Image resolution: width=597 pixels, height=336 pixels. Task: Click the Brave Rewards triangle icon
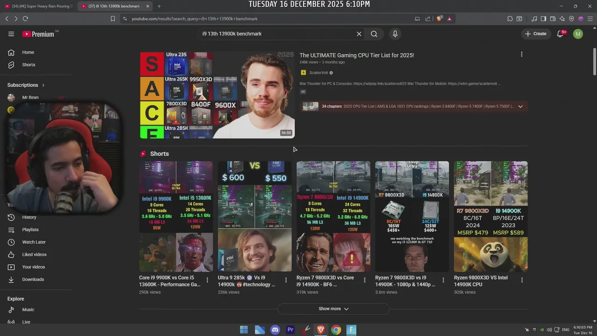[x=449, y=19]
